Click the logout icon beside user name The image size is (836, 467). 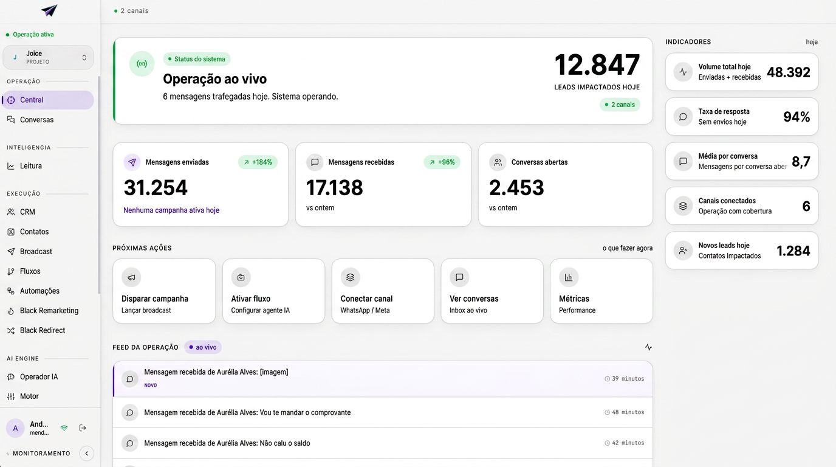83,428
